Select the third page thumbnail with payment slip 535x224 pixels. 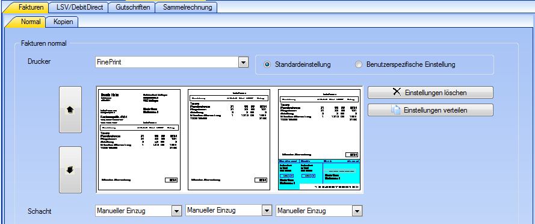tap(320, 140)
